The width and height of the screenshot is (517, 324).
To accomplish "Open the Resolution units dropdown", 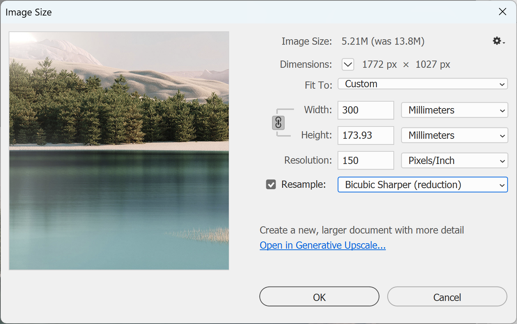I will tap(455, 161).
